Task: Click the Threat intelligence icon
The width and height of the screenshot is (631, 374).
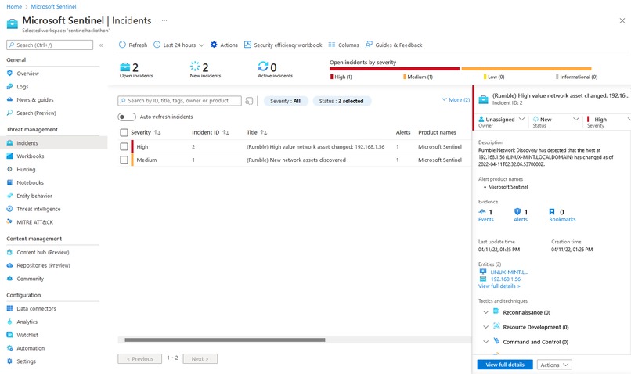Action: (9, 209)
